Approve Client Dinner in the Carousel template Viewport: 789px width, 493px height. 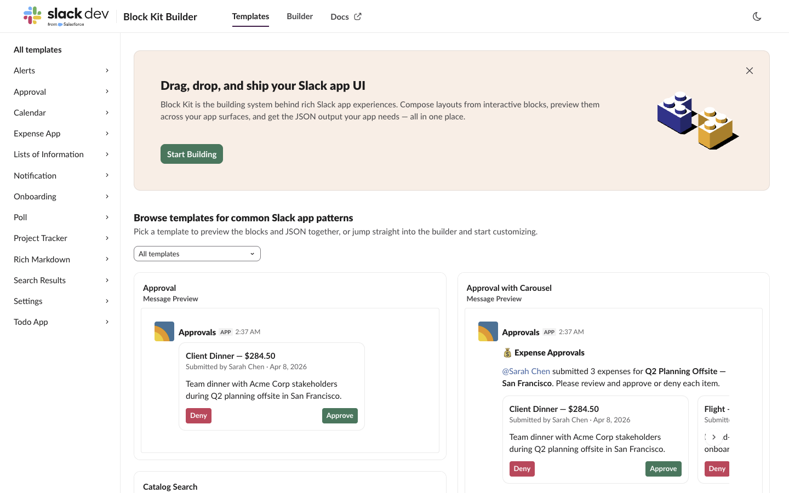point(664,469)
